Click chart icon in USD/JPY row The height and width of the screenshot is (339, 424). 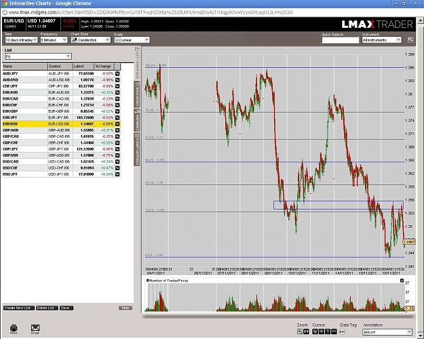pyautogui.click(x=117, y=174)
